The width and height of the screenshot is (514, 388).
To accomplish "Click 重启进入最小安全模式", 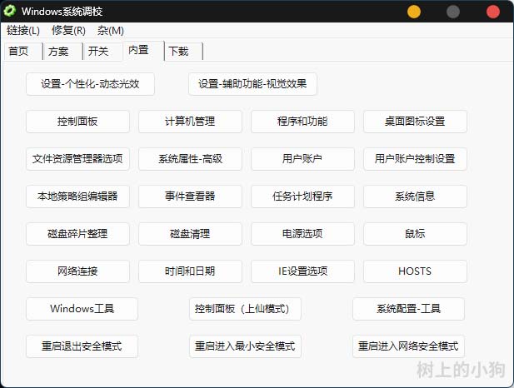I will (245, 346).
